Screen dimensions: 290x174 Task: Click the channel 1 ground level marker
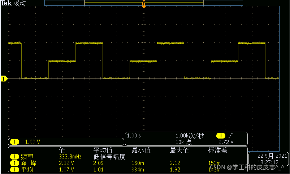click(4, 78)
